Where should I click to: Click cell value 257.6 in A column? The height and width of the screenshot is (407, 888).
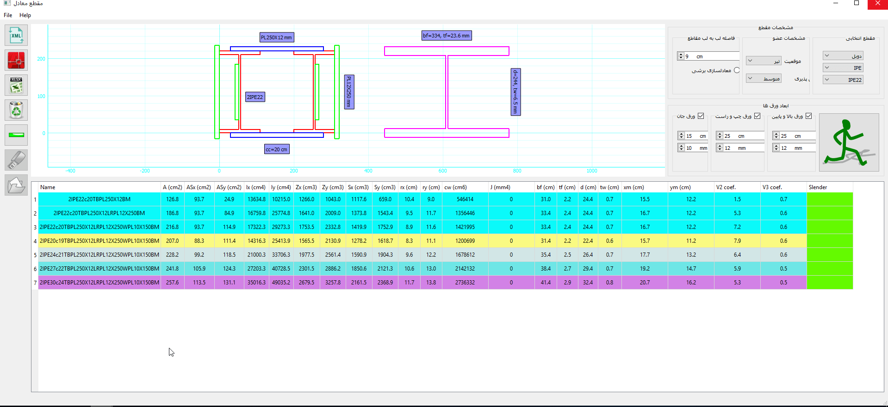[173, 283]
